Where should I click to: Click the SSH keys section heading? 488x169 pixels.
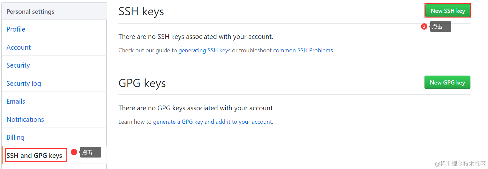click(x=141, y=11)
